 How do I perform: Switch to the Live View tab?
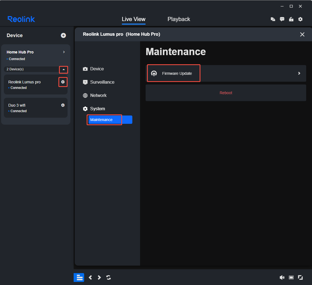click(x=133, y=19)
